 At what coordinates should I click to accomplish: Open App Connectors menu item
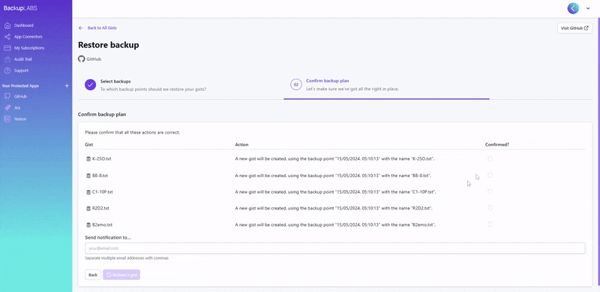(28, 37)
